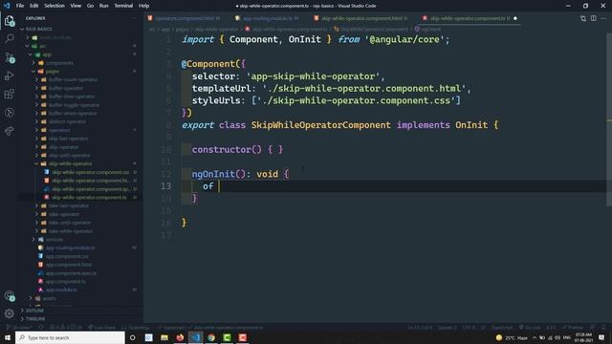Expand the TIMELINE section
Viewport: 612px width, 344px height.
pos(80,318)
